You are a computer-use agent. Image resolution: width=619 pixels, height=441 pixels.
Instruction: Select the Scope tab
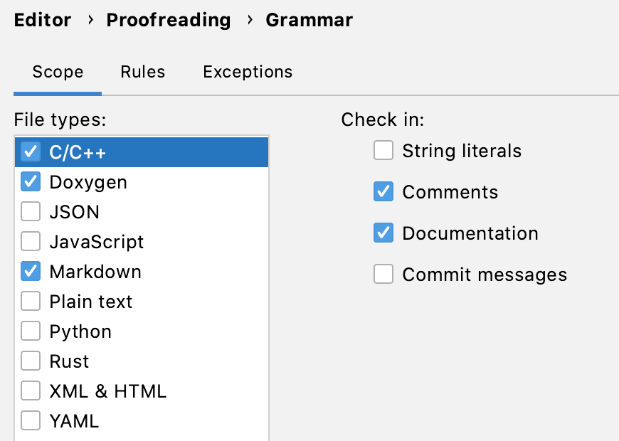coord(58,72)
